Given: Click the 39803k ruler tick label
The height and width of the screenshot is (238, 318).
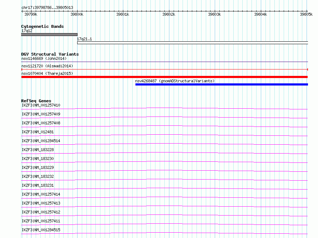Looking at the screenshot, I should click(x=214, y=14).
